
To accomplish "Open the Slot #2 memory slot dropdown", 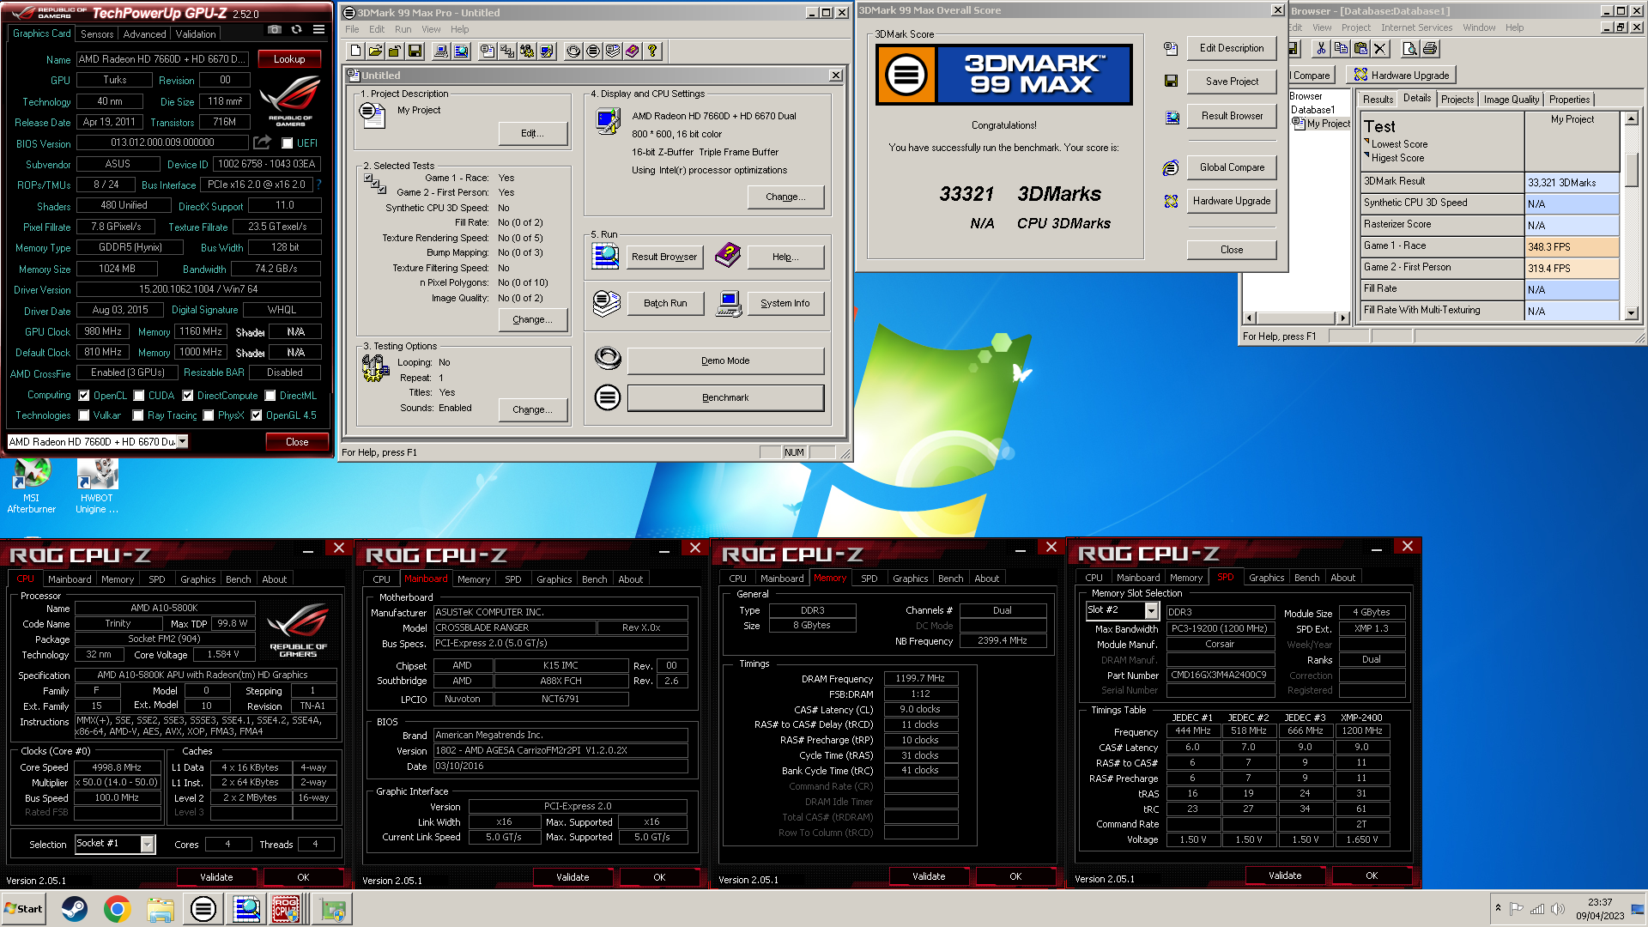I will point(1152,610).
